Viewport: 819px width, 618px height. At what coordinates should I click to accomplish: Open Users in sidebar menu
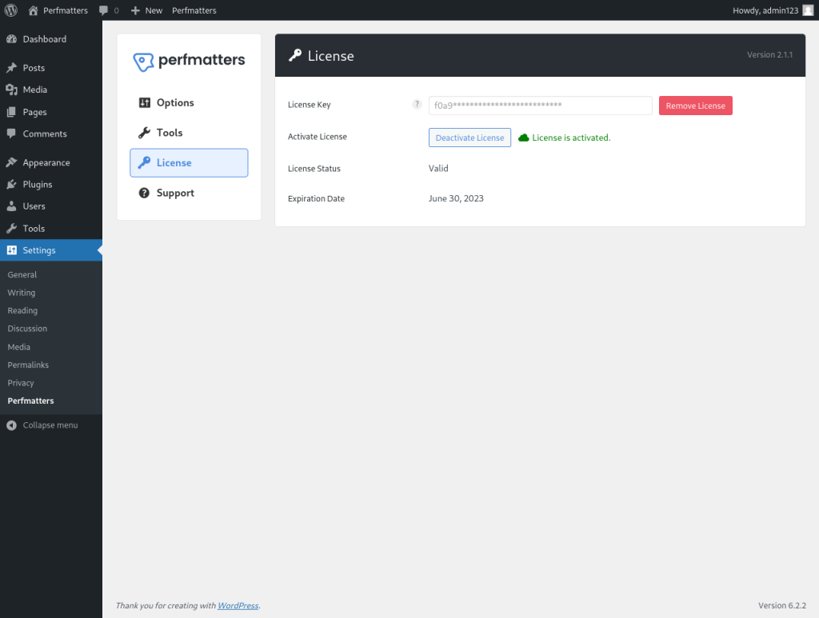pyautogui.click(x=51, y=206)
